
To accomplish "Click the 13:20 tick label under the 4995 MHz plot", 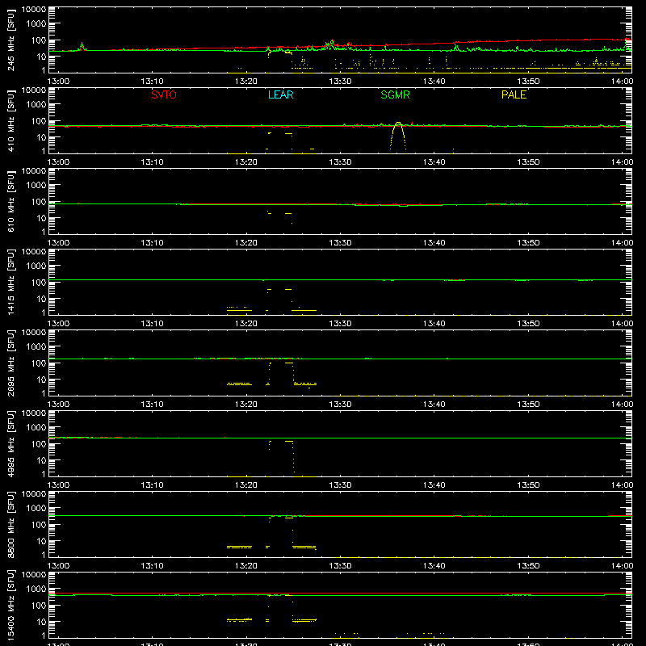I will 246,485.
